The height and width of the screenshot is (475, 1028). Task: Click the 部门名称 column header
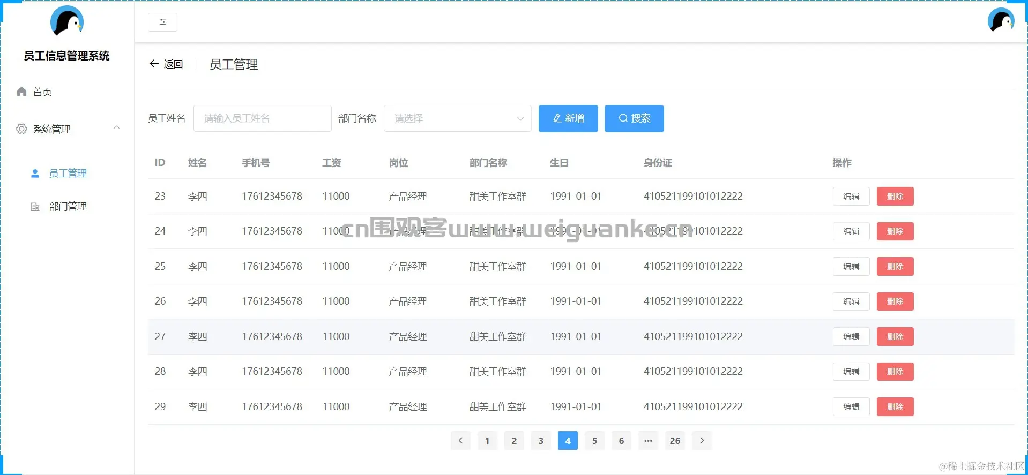click(x=488, y=163)
